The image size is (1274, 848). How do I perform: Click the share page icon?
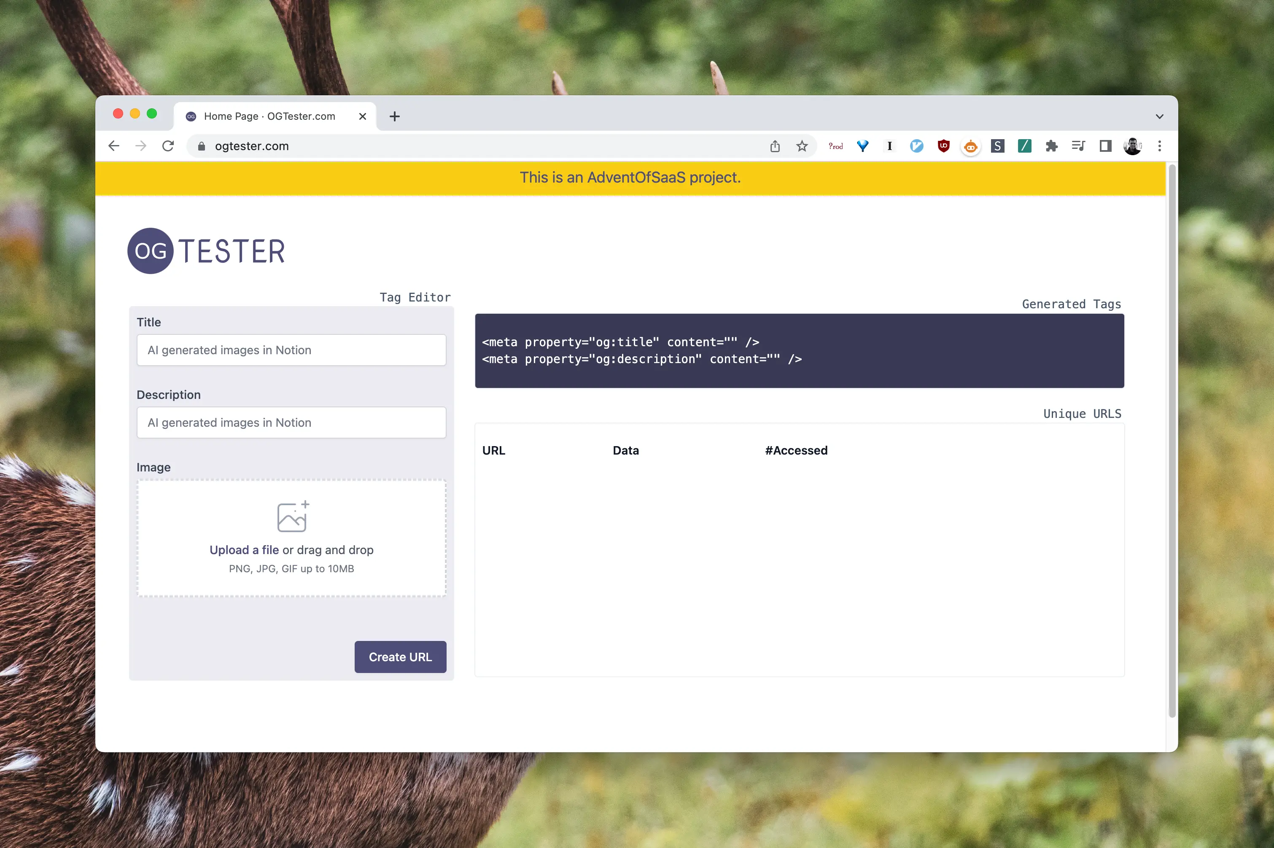(x=775, y=146)
